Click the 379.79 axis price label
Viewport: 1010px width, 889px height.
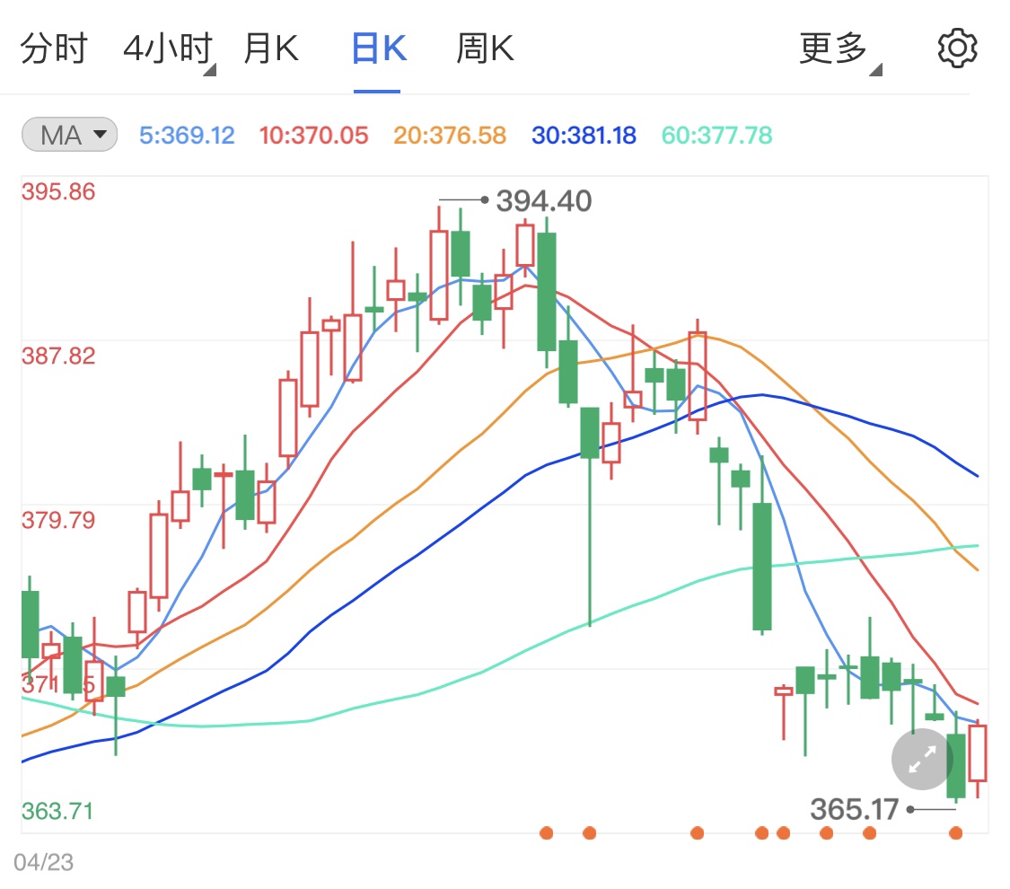(58, 521)
